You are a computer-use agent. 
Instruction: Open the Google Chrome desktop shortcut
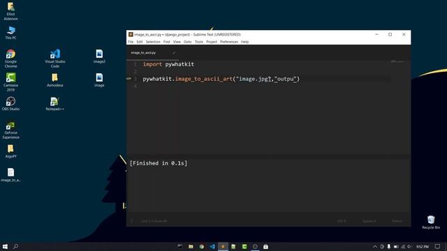11,58
